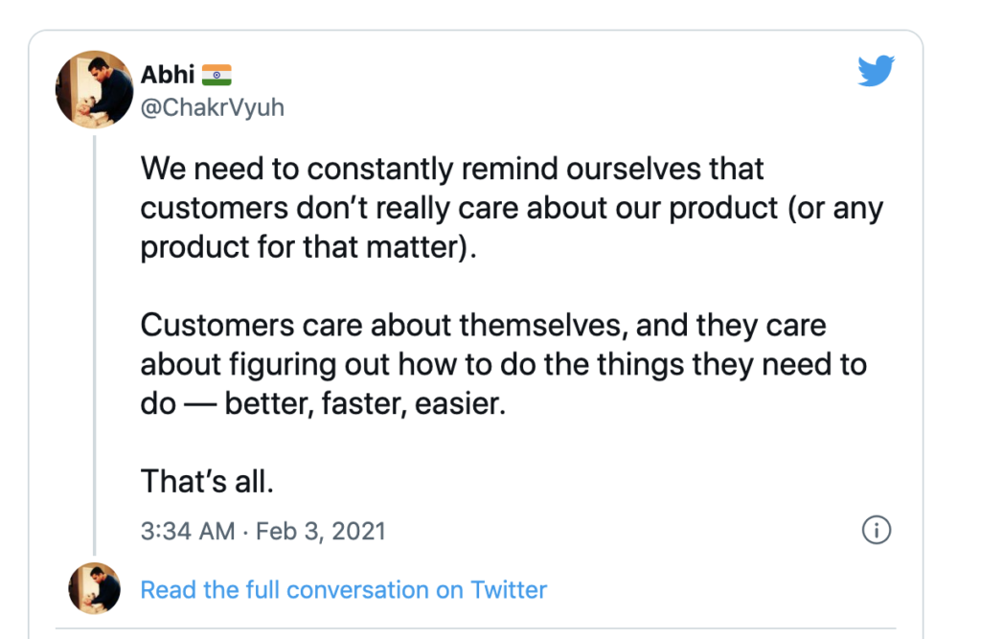Click the Feb 3, 2021 date
Screen dimensions: 981x639
(322, 531)
